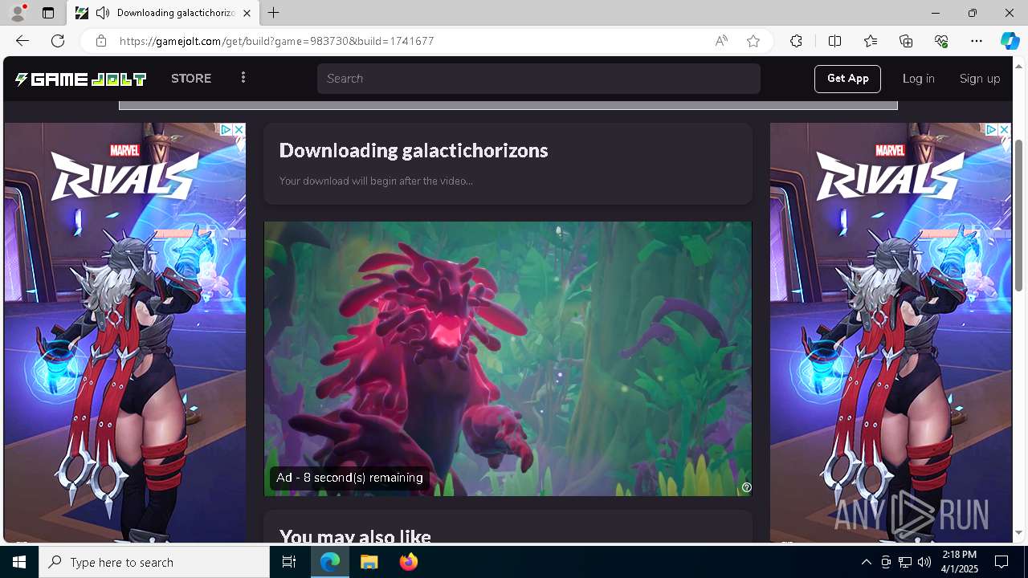Open the Extensions puzzle icon

click(796, 41)
